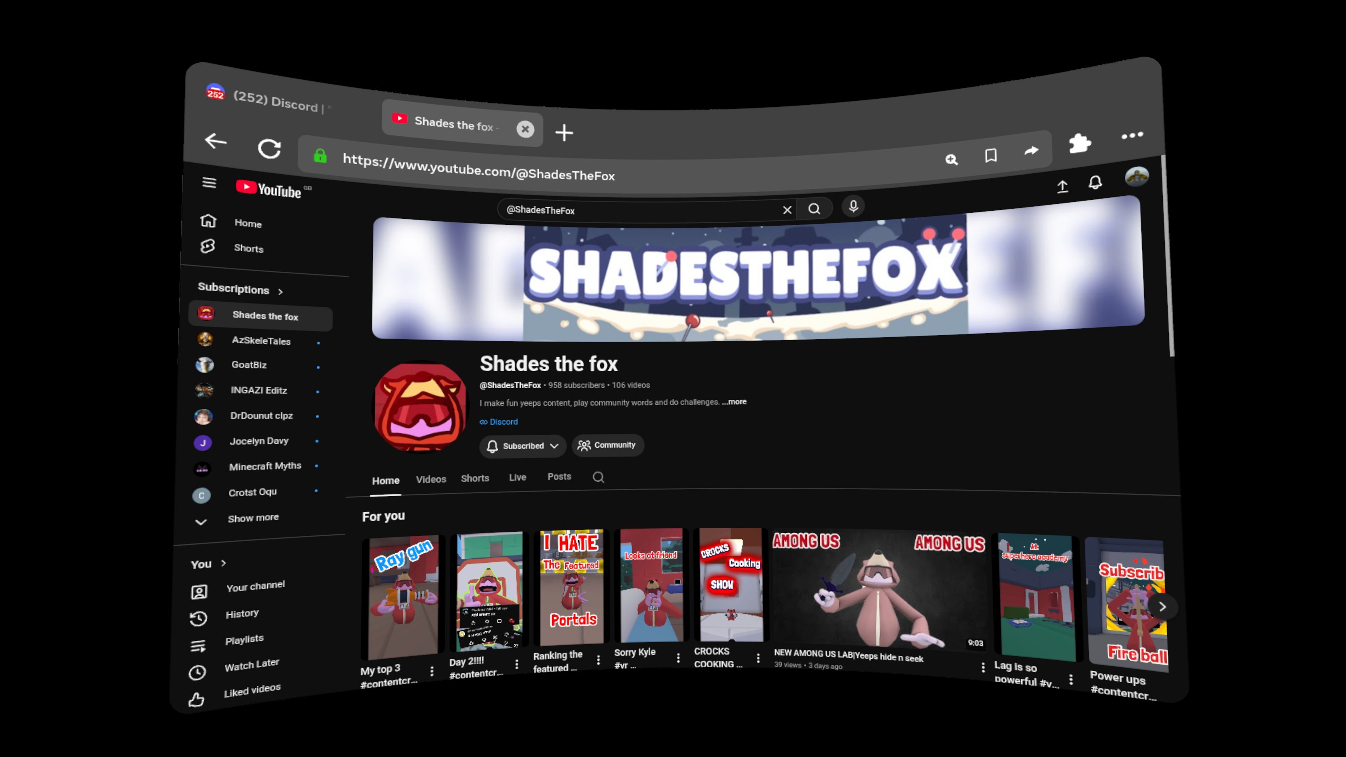
Task: Click the YouTube logo
Action: 269,189
